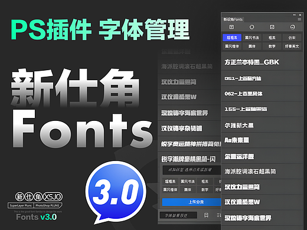This screenshot has height=230, width=307.
Task: Focus the 字体效果预览 preview input field
Action: click(178, 215)
